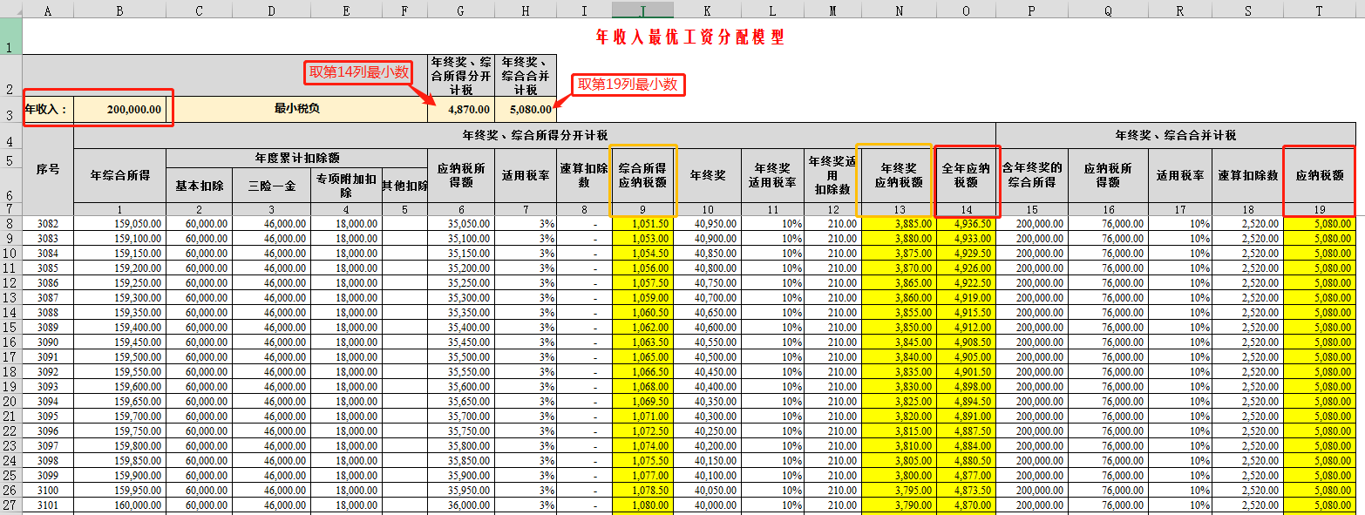Click the 年收入： label cell
Viewport: 1365px width, 515px height.
(47, 110)
